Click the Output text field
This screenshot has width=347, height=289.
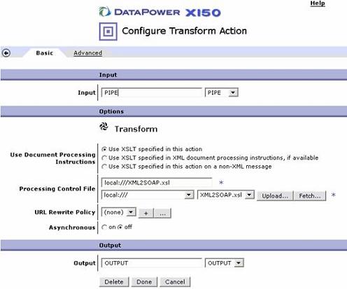pos(152,263)
